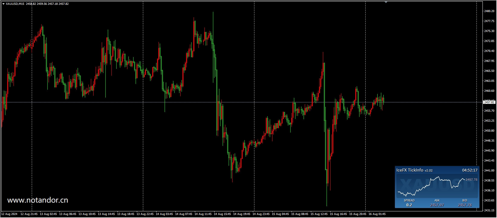Click the 2453.25 price axis label
497x218 pixels.
(x=489, y=121)
